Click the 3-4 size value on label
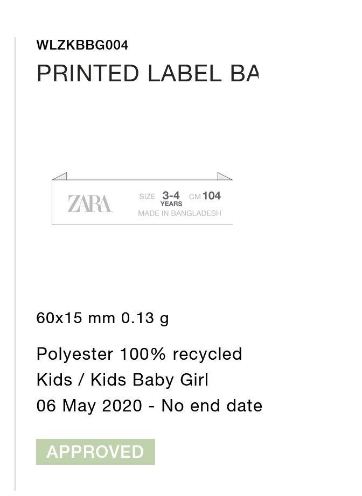The image size is (362, 496). pyautogui.click(x=171, y=195)
